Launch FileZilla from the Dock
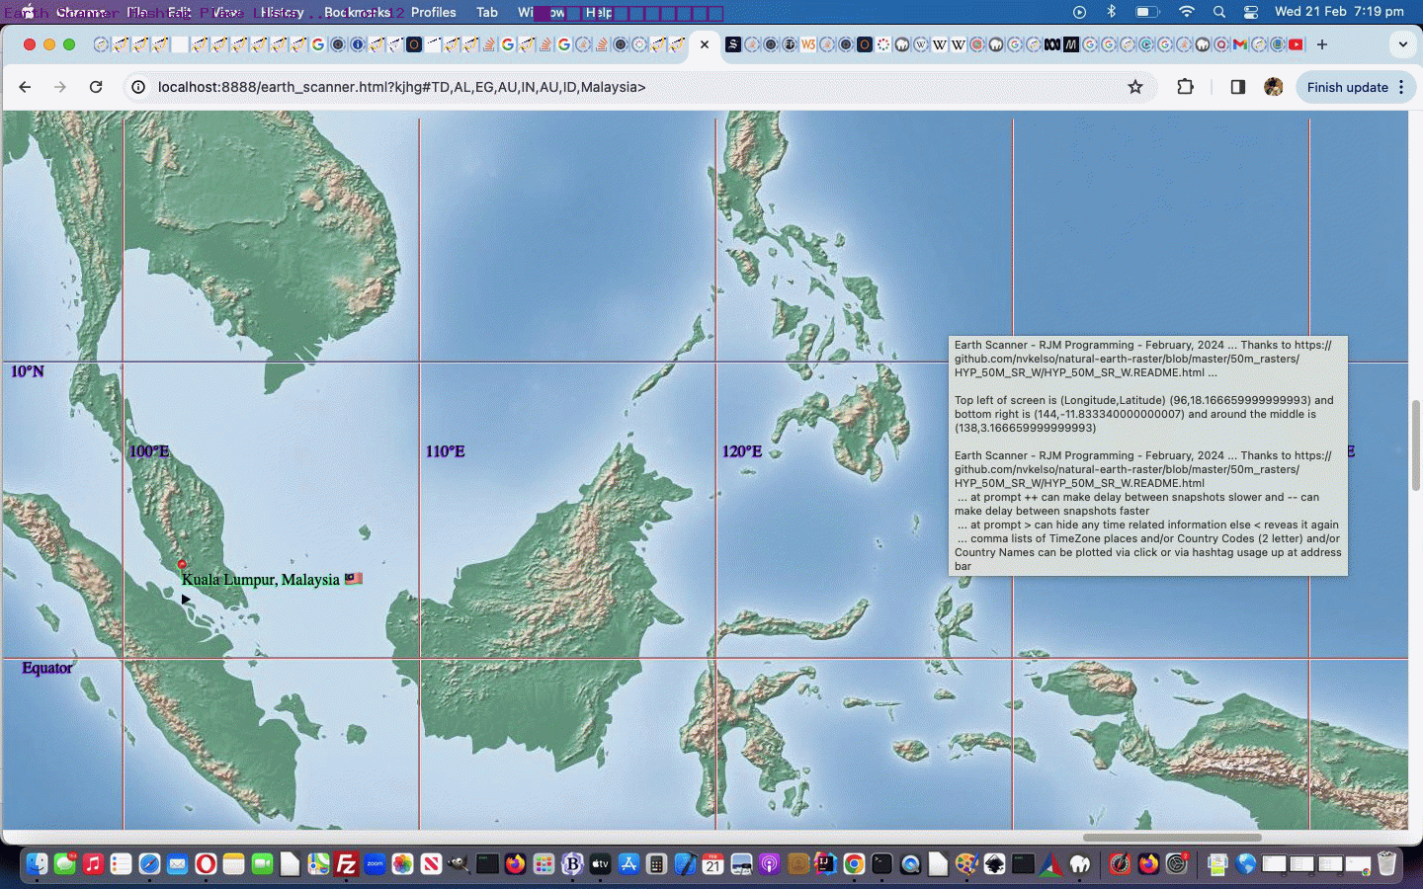The image size is (1423, 889). (346, 864)
